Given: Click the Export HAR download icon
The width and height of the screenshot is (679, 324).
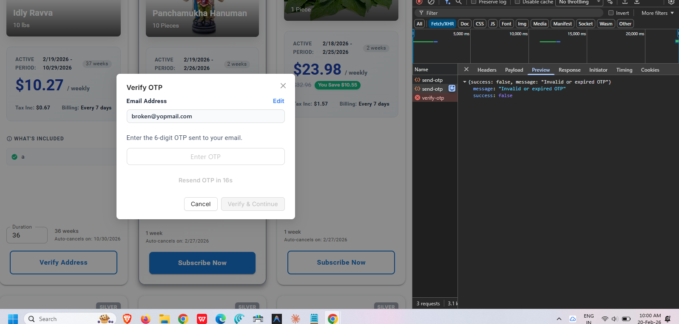Looking at the screenshot, I should (637, 2).
